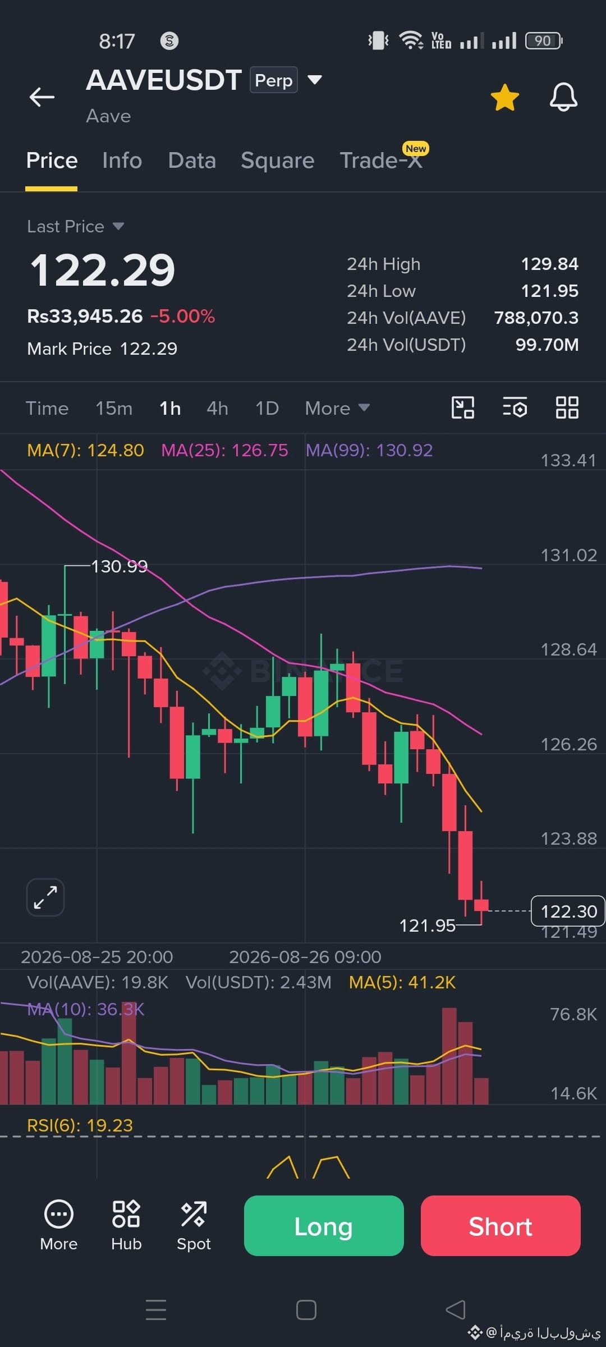Tap the volume MA(5): 41.2K label
Screen dimensions: 606x1347
tap(402, 982)
